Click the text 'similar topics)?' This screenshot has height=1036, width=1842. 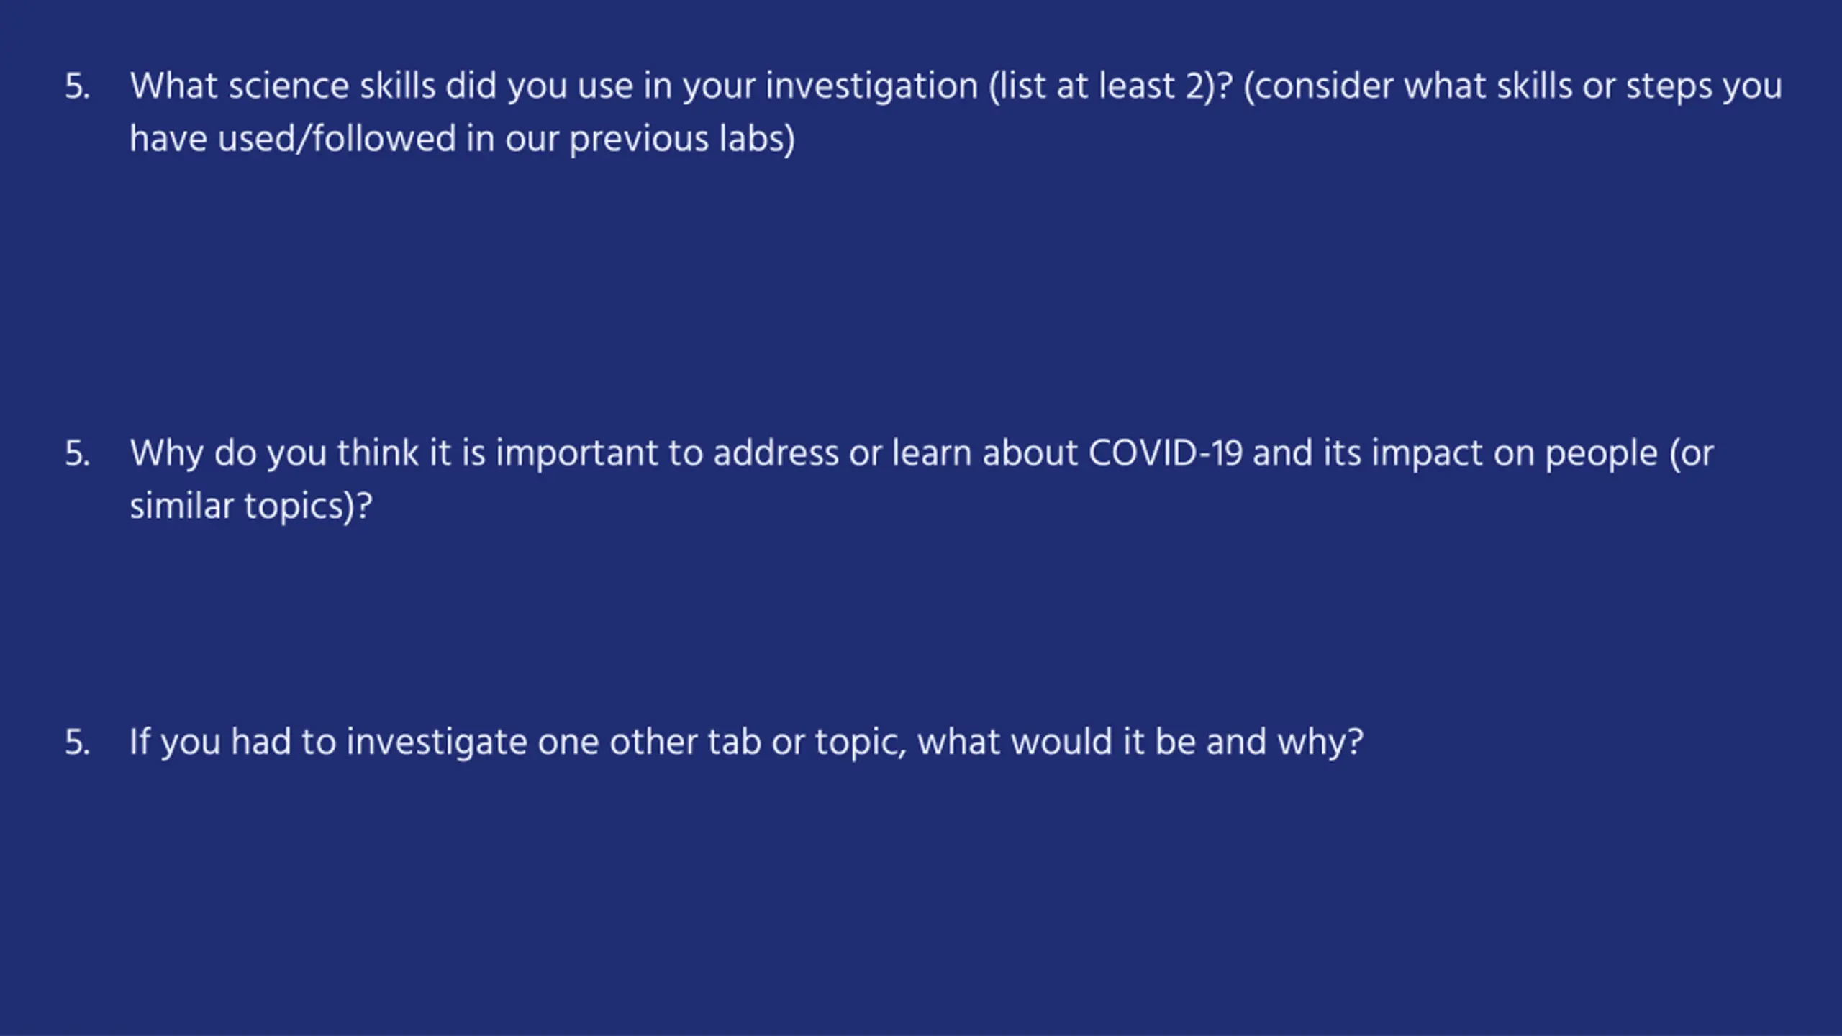tap(251, 506)
